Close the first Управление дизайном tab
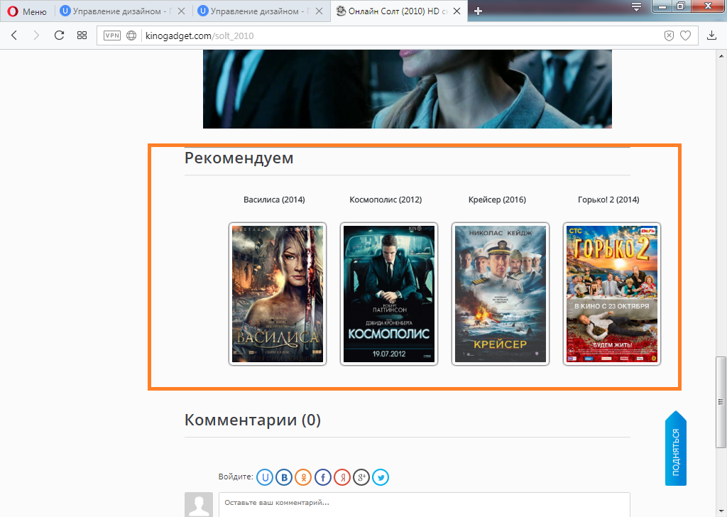 [181, 11]
